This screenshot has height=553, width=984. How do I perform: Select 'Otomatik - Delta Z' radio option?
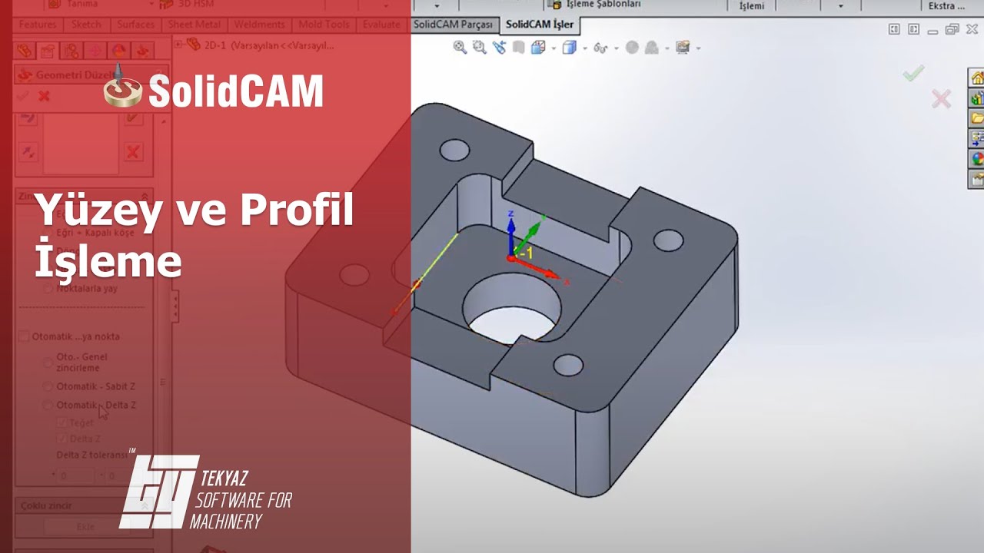pos(48,405)
